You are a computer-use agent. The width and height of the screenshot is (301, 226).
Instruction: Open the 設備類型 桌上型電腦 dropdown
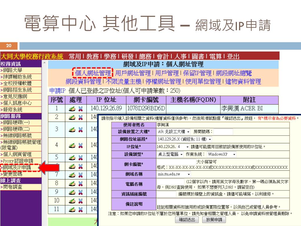coord(170,154)
